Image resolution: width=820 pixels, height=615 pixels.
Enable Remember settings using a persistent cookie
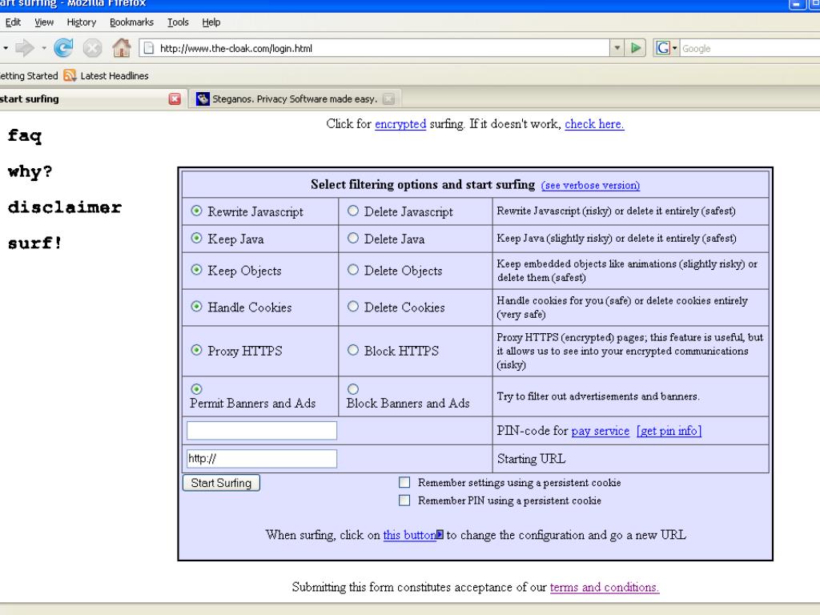(x=404, y=482)
